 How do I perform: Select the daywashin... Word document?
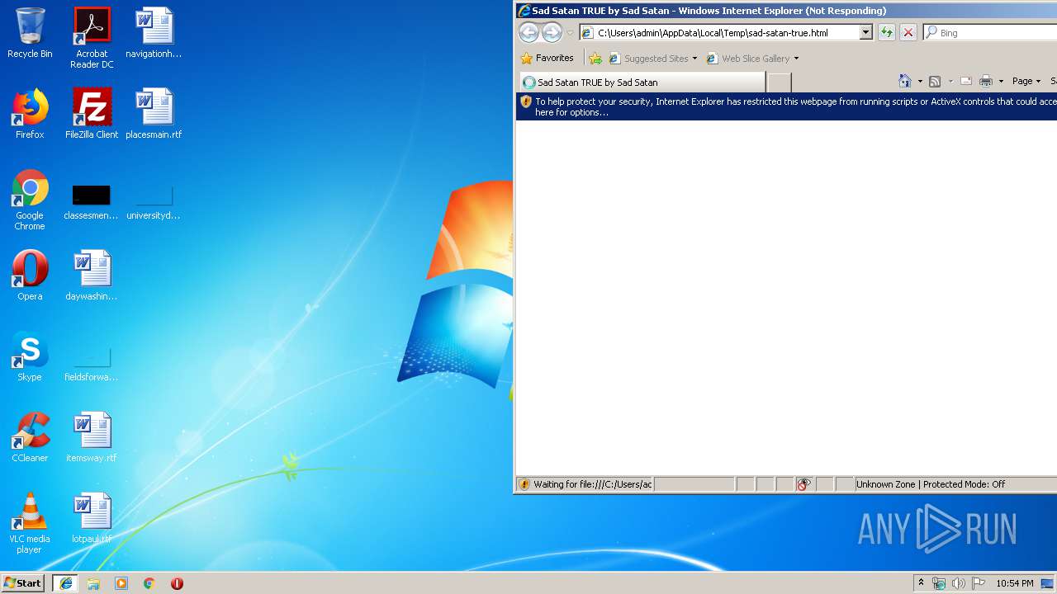(x=92, y=276)
